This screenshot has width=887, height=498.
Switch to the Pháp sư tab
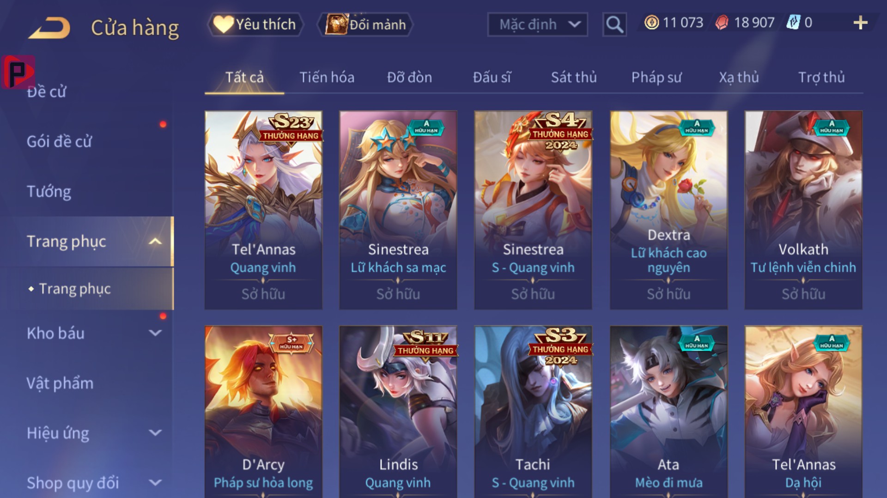click(656, 77)
